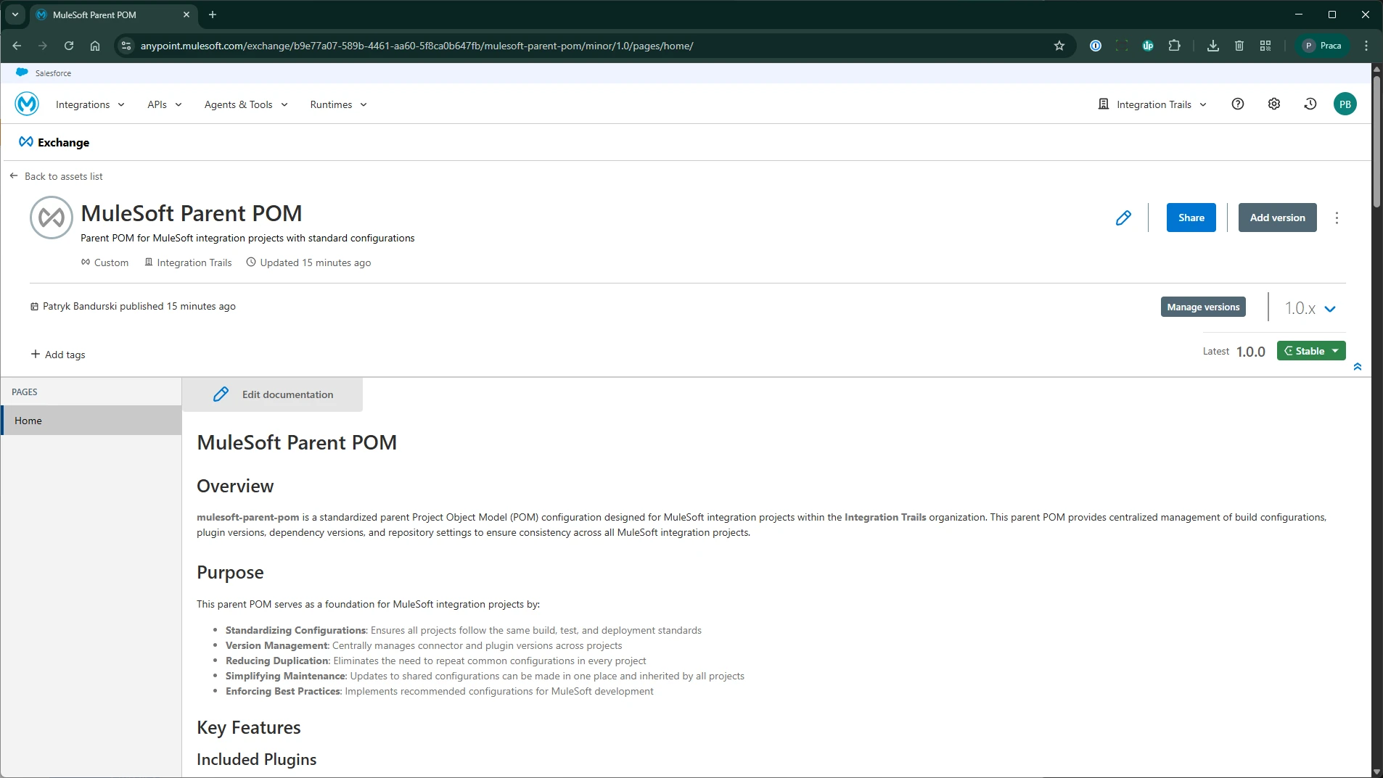
Task: Click the Purpose heading
Action: pyautogui.click(x=230, y=572)
